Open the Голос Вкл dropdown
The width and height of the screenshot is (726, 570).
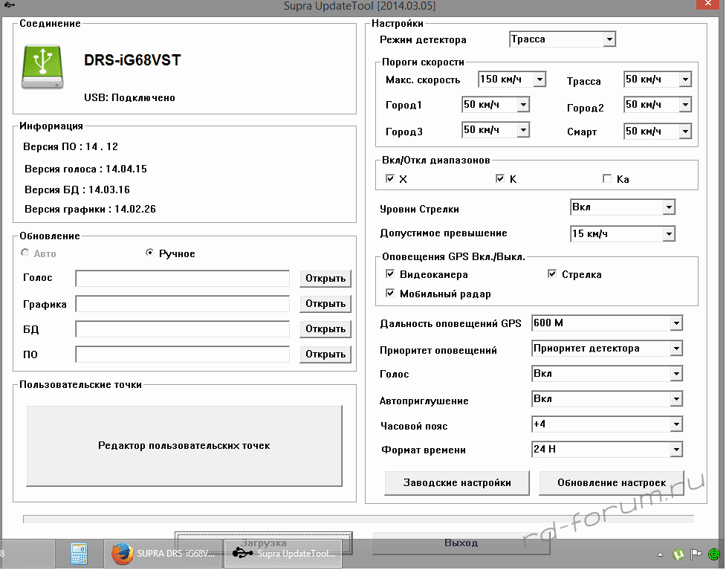pyautogui.click(x=607, y=374)
